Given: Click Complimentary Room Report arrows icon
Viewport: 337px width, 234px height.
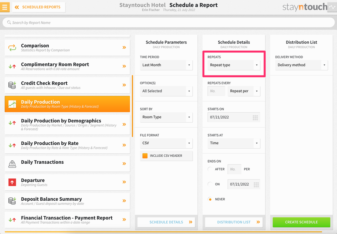Looking at the screenshot, I should [x=12, y=66].
